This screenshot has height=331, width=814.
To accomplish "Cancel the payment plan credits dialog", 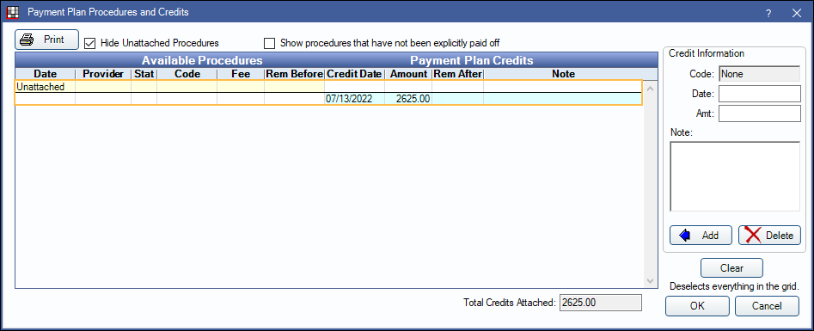I will tap(767, 306).
